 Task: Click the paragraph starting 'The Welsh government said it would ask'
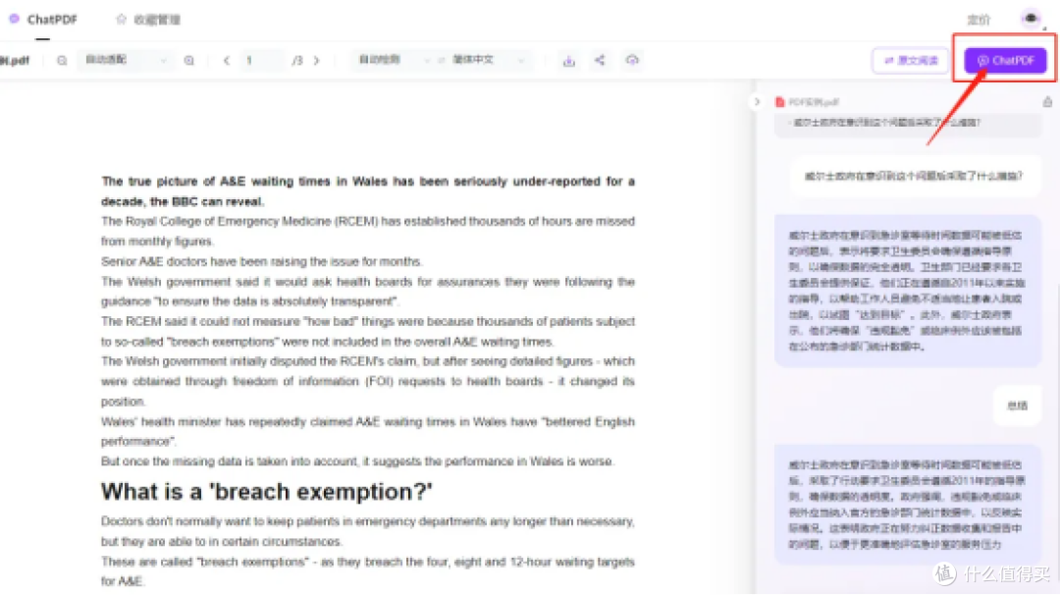pyautogui.click(x=368, y=291)
